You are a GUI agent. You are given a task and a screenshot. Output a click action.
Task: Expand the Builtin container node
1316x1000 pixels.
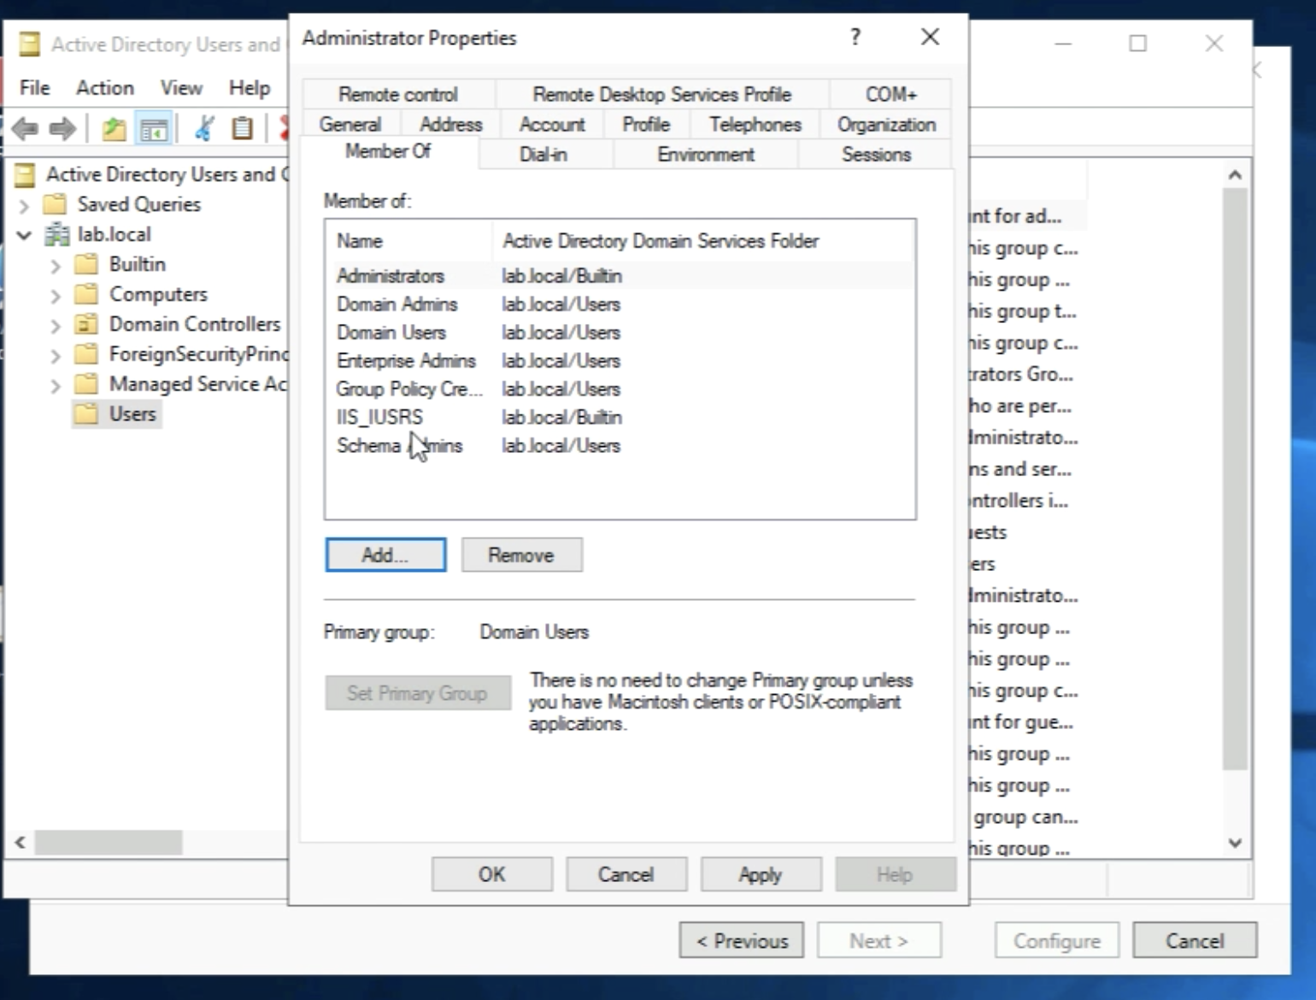coord(56,266)
